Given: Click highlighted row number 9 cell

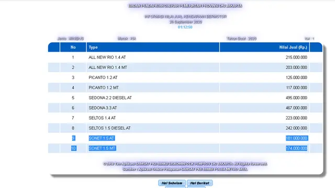Looking at the screenshot, I should [x=73, y=138].
